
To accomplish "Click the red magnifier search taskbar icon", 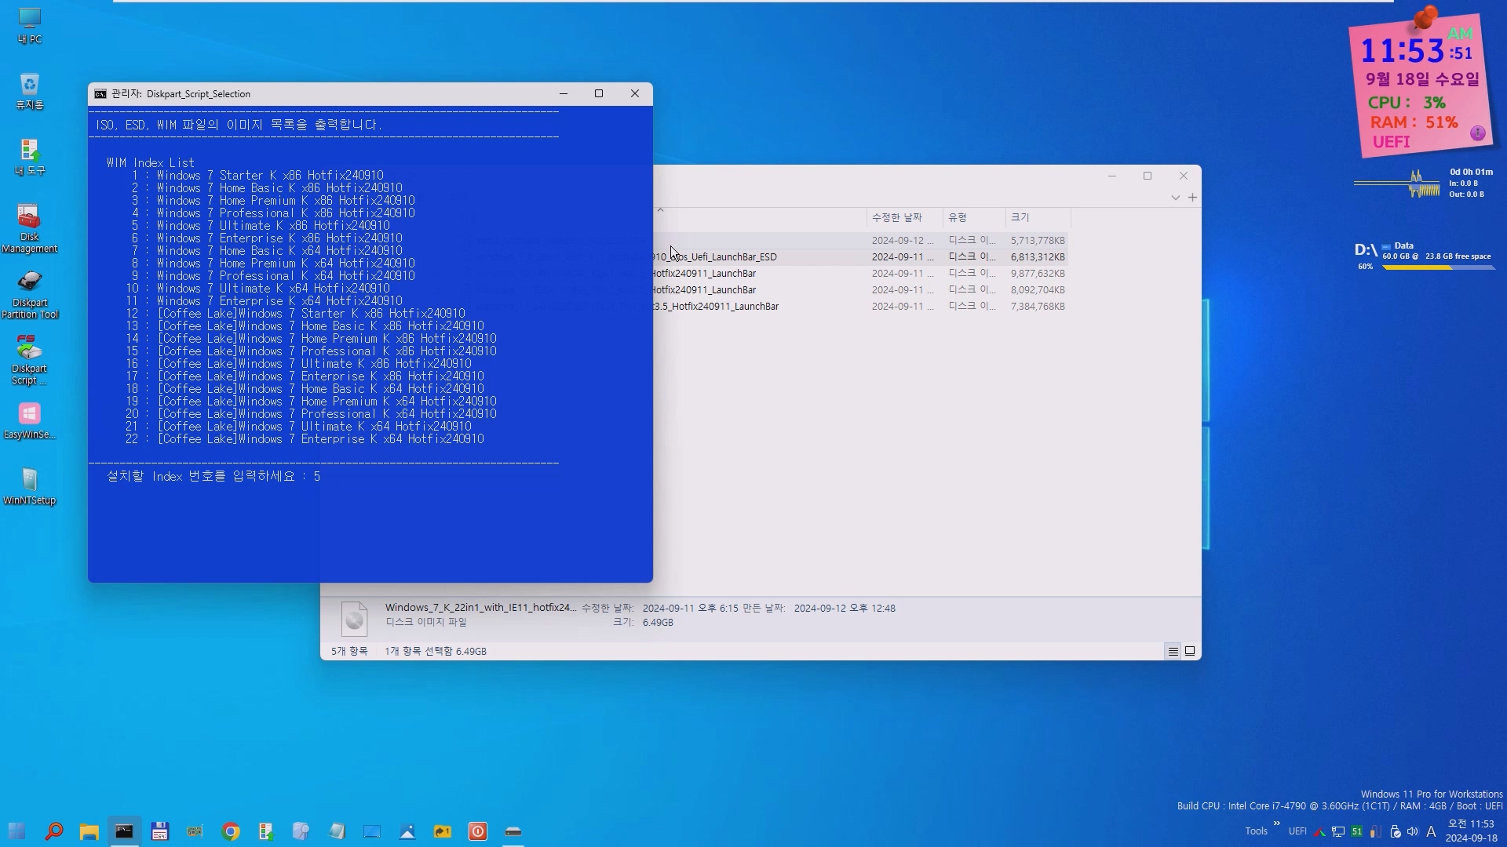I will pos(53,831).
